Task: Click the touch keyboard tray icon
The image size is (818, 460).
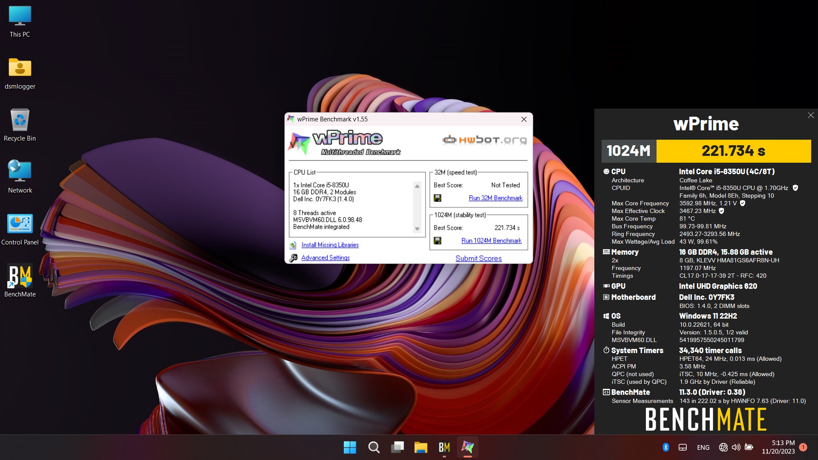Action: coord(683,447)
